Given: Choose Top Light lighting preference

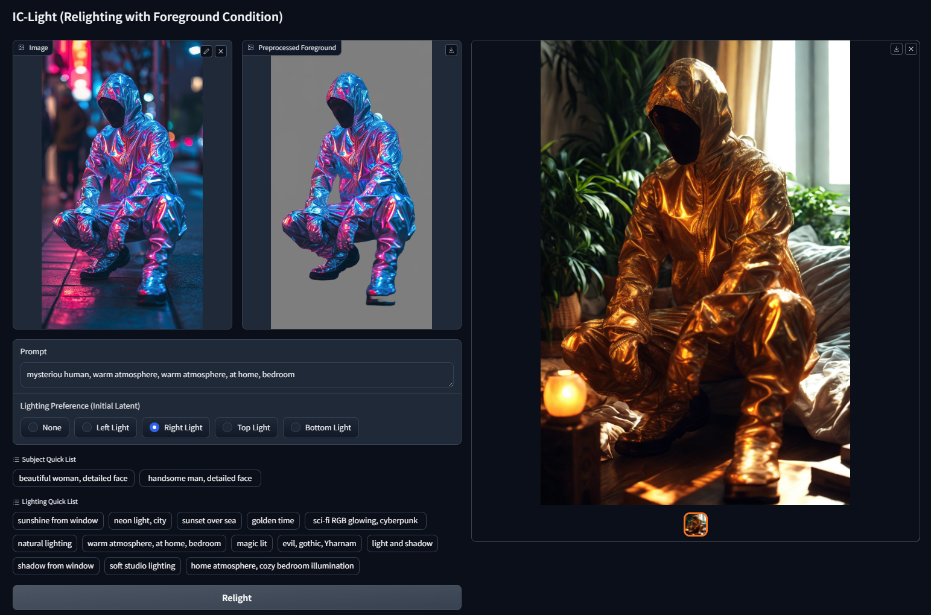Looking at the screenshot, I should [x=246, y=427].
